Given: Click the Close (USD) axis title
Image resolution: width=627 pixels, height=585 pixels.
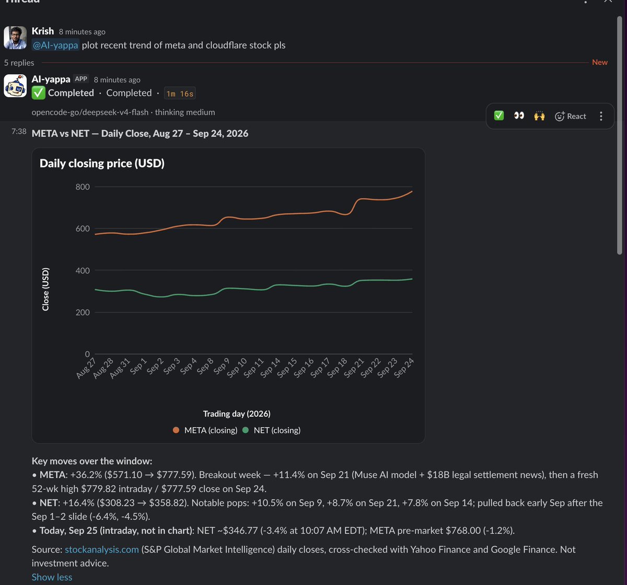Looking at the screenshot, I should (x=45, y=289).
